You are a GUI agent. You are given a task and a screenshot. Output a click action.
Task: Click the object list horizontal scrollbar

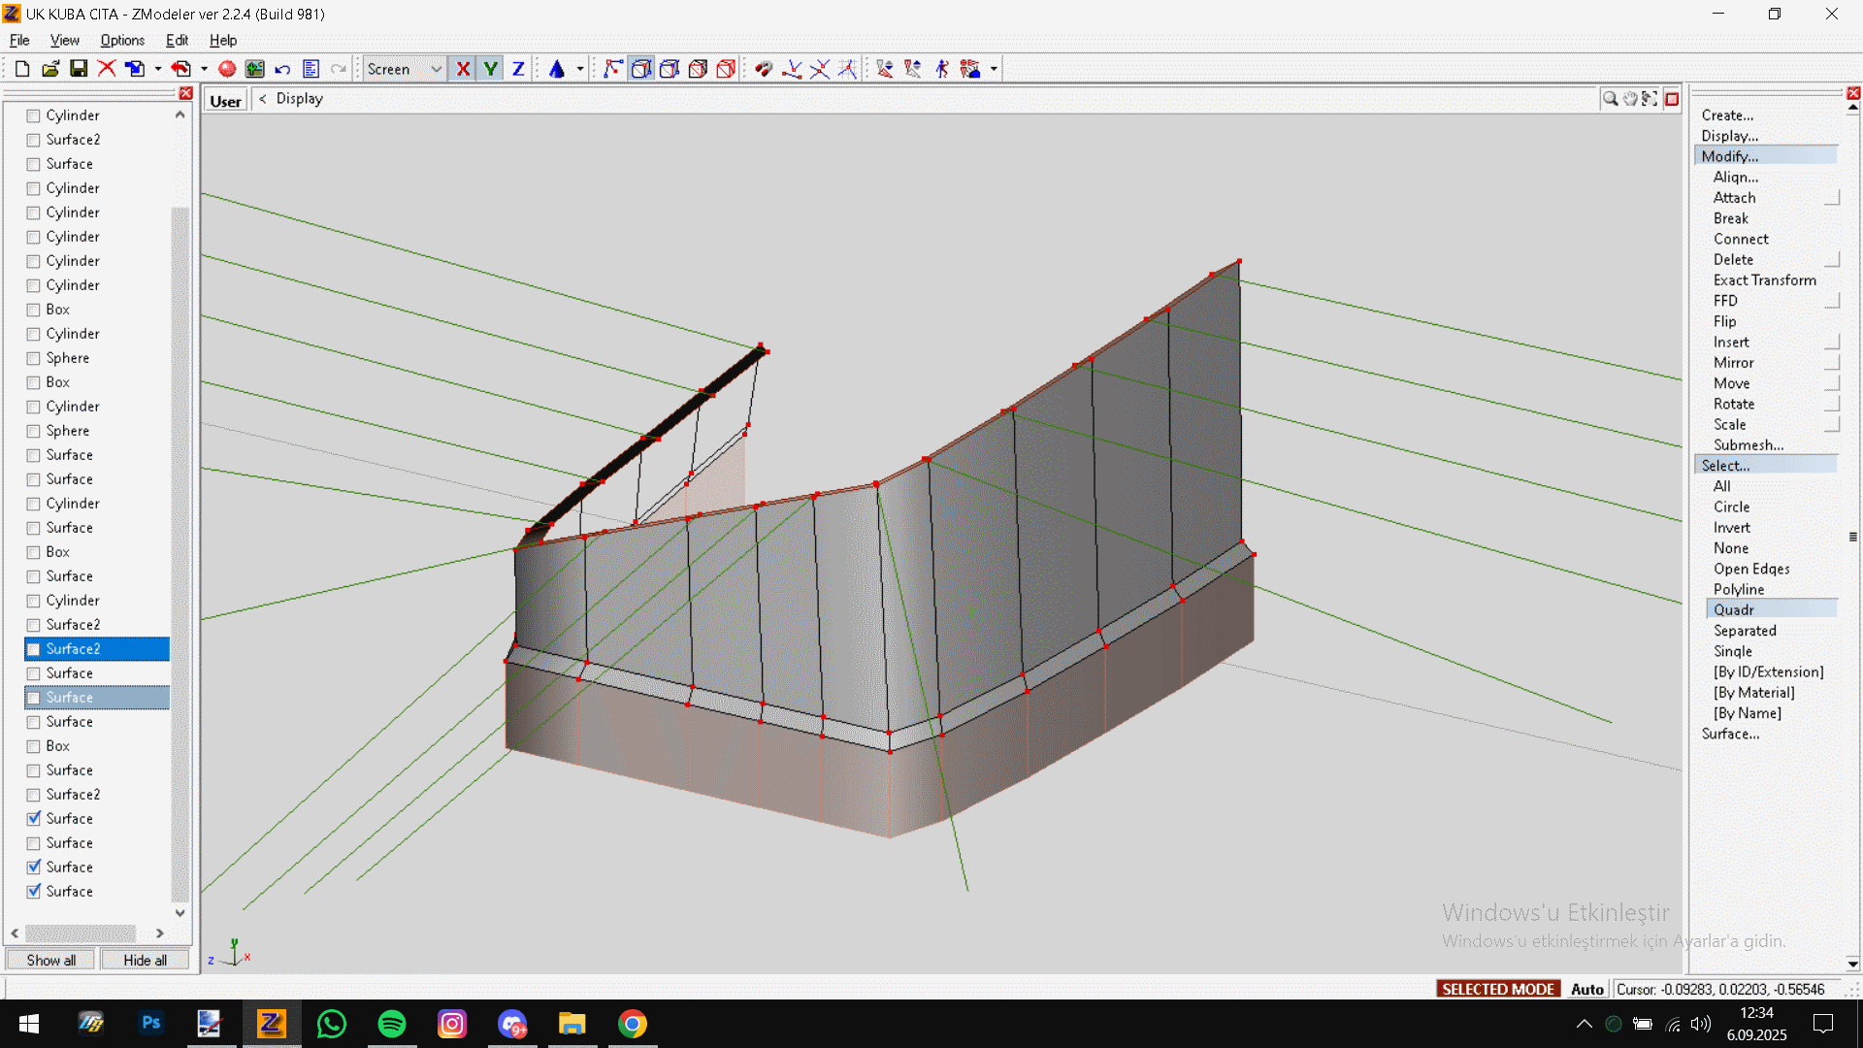coord(81,933)
